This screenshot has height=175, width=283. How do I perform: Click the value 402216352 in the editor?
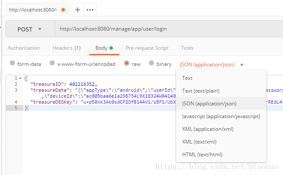82,84
